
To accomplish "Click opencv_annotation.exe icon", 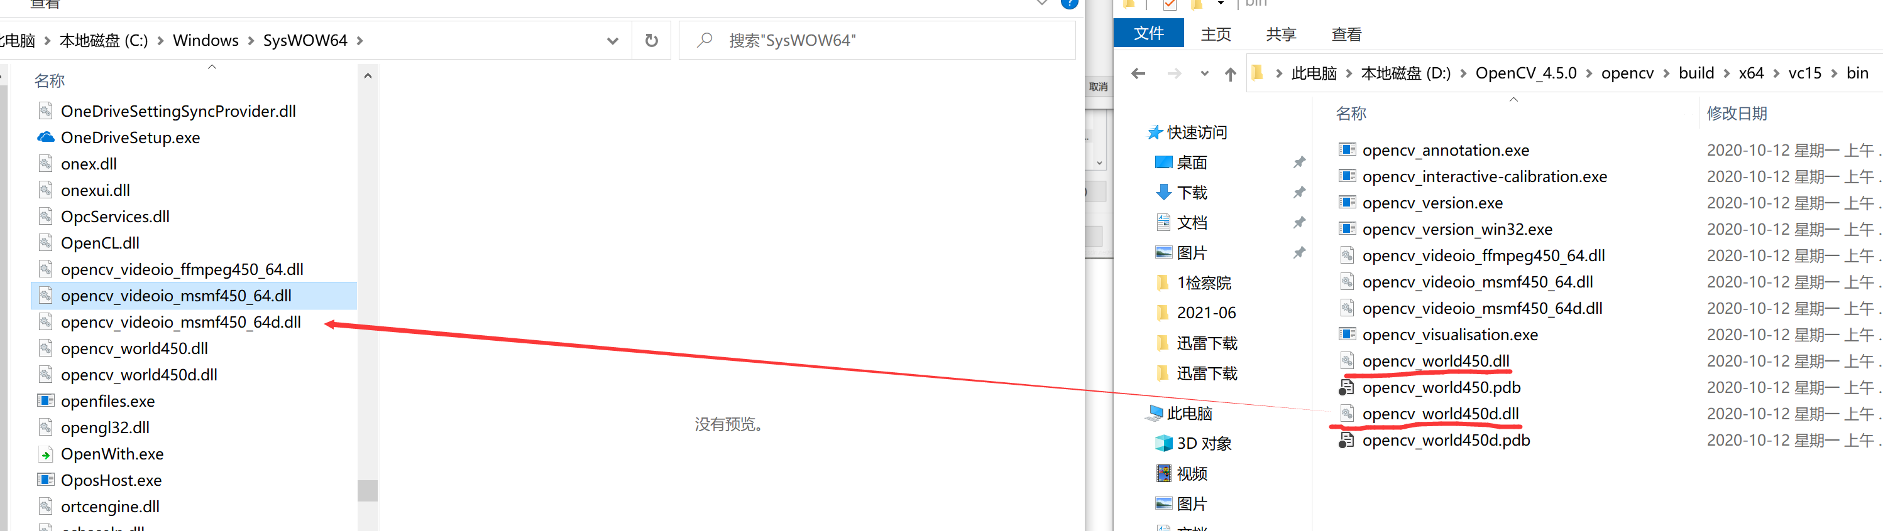I will 1347,150.
